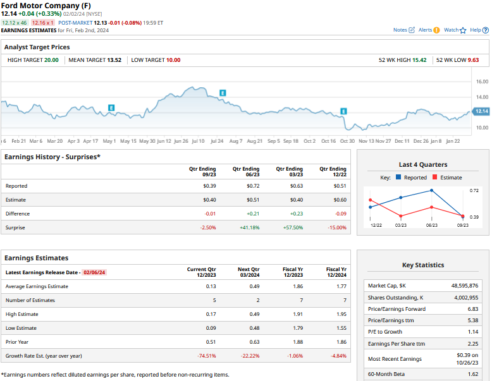Click the 02/06/24 earnings release date

point(94,272)
